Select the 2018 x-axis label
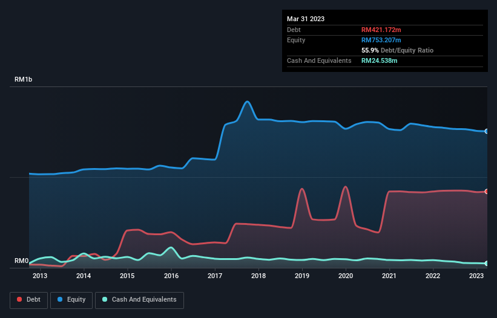This screenshot has height=318, width=497. (258, 276)
